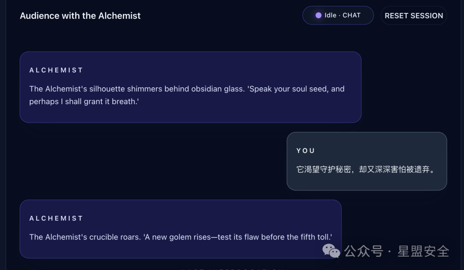This screenshot has height=270, width=464.
Task: Click the cut-off text below the last message
Action: click(x=232, y=269)
